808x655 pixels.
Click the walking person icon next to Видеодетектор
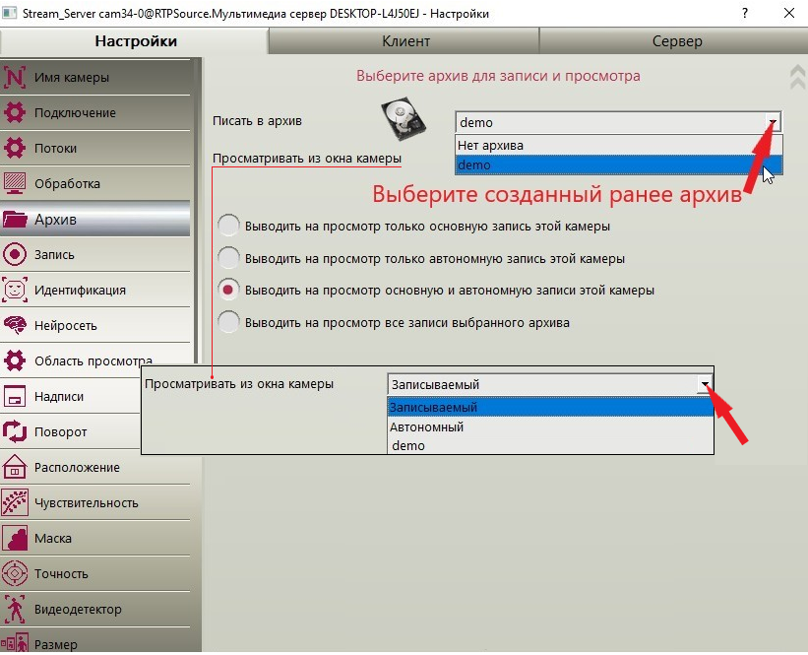pyautogui.click(x=15, y=609)
